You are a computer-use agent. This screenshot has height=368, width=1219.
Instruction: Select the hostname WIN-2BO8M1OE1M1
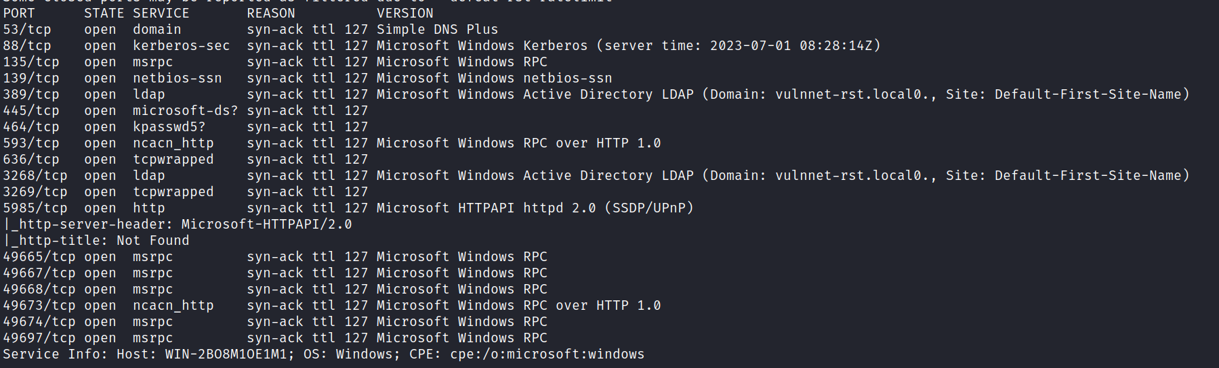click(x=226, y=354)
